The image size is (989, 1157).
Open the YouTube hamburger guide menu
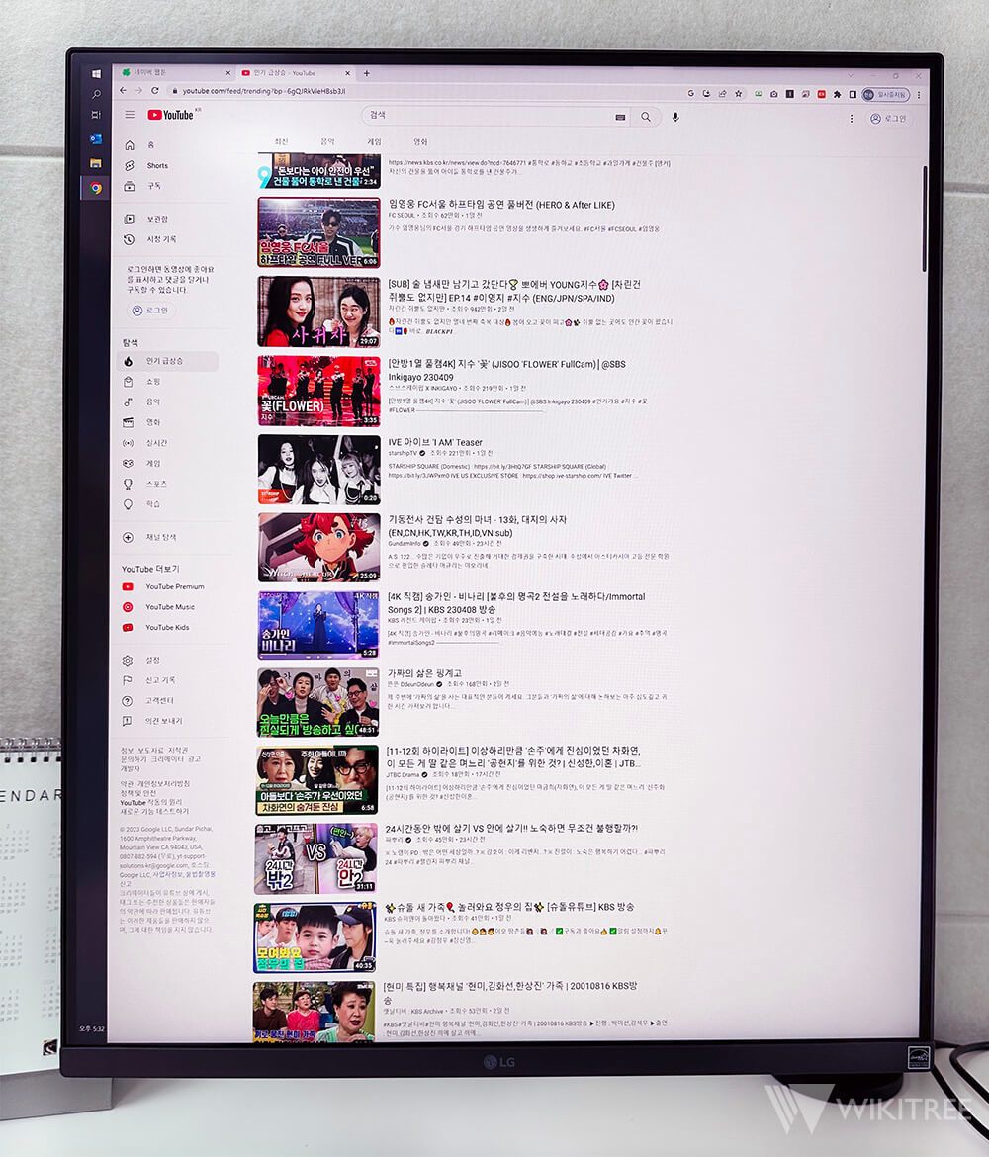pyautogui.click(x=130, y=115)
